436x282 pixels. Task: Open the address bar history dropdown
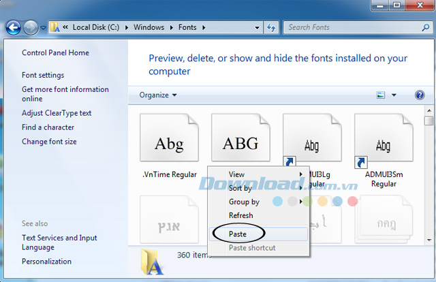point(258,27)
